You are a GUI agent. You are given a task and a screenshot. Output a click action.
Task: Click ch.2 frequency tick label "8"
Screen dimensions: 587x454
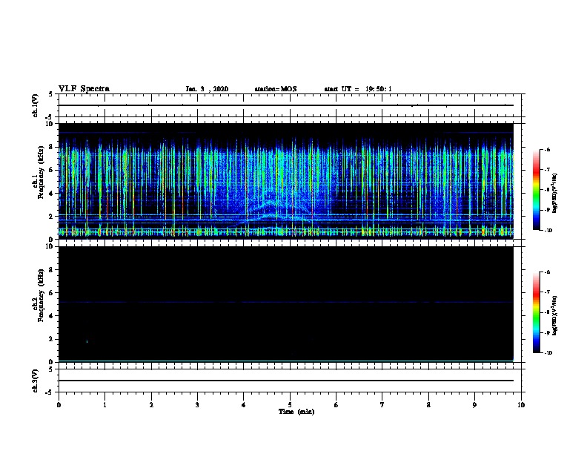click(x=52, y=270)
